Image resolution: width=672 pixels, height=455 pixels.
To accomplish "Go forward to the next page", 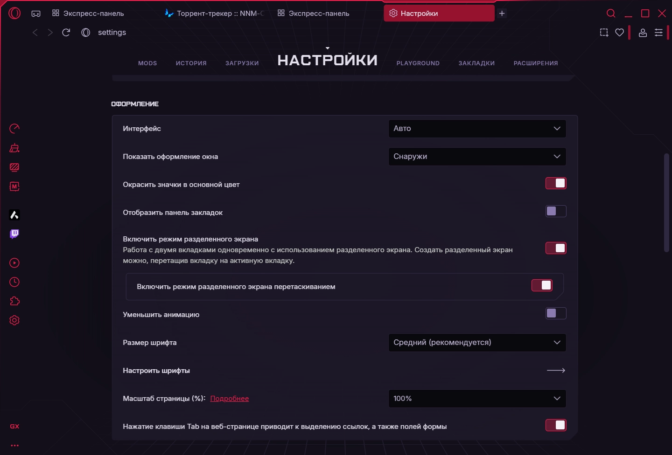I will click(50, 32).
